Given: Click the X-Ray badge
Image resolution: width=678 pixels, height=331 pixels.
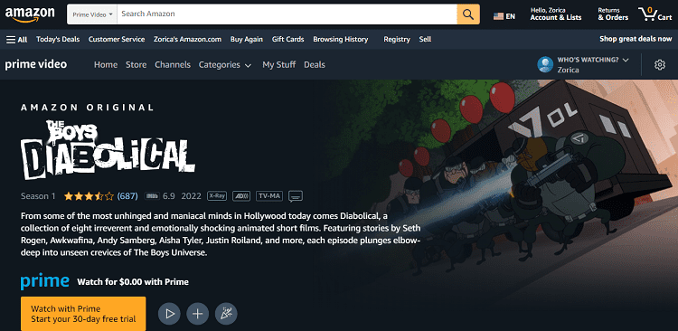Looking at the screenshot, I should click(217, 196).
